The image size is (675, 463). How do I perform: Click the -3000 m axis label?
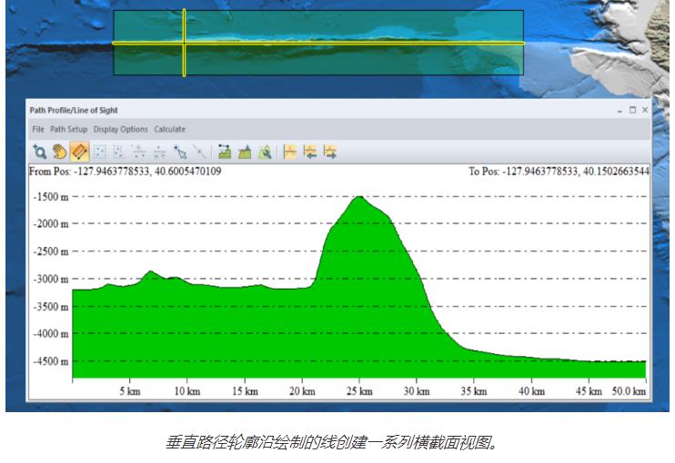coord(51,280)
